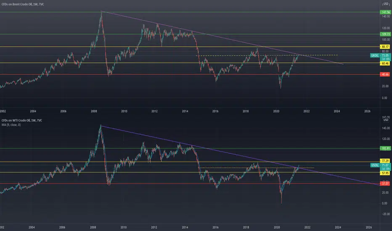Click the 73.05 current price label
Viewport: 392px width, 231px height.
pyautogui.click(x=385, y=55)
